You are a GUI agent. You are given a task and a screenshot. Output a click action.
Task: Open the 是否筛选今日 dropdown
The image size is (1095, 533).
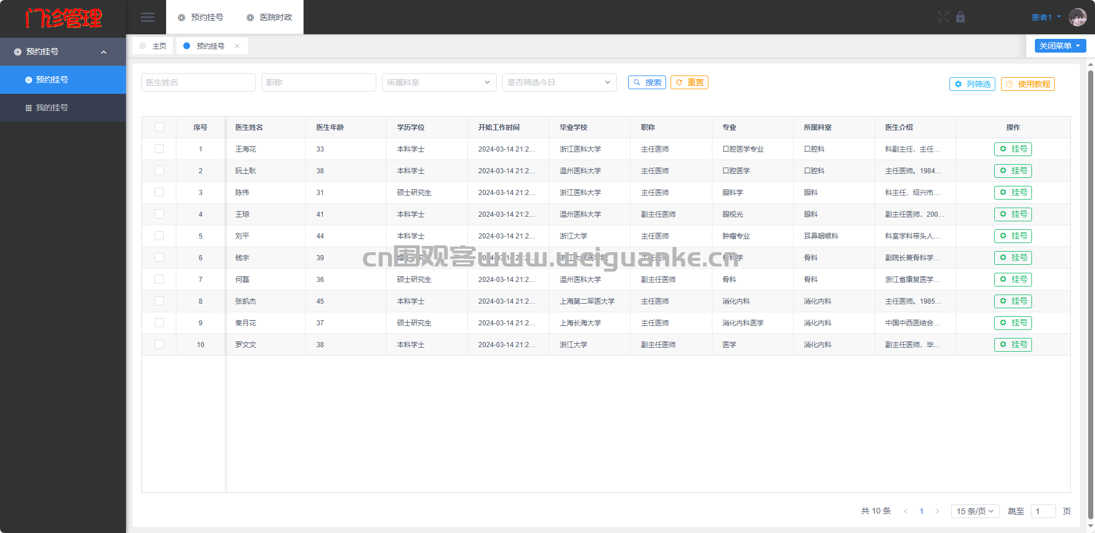click(560, 82)
